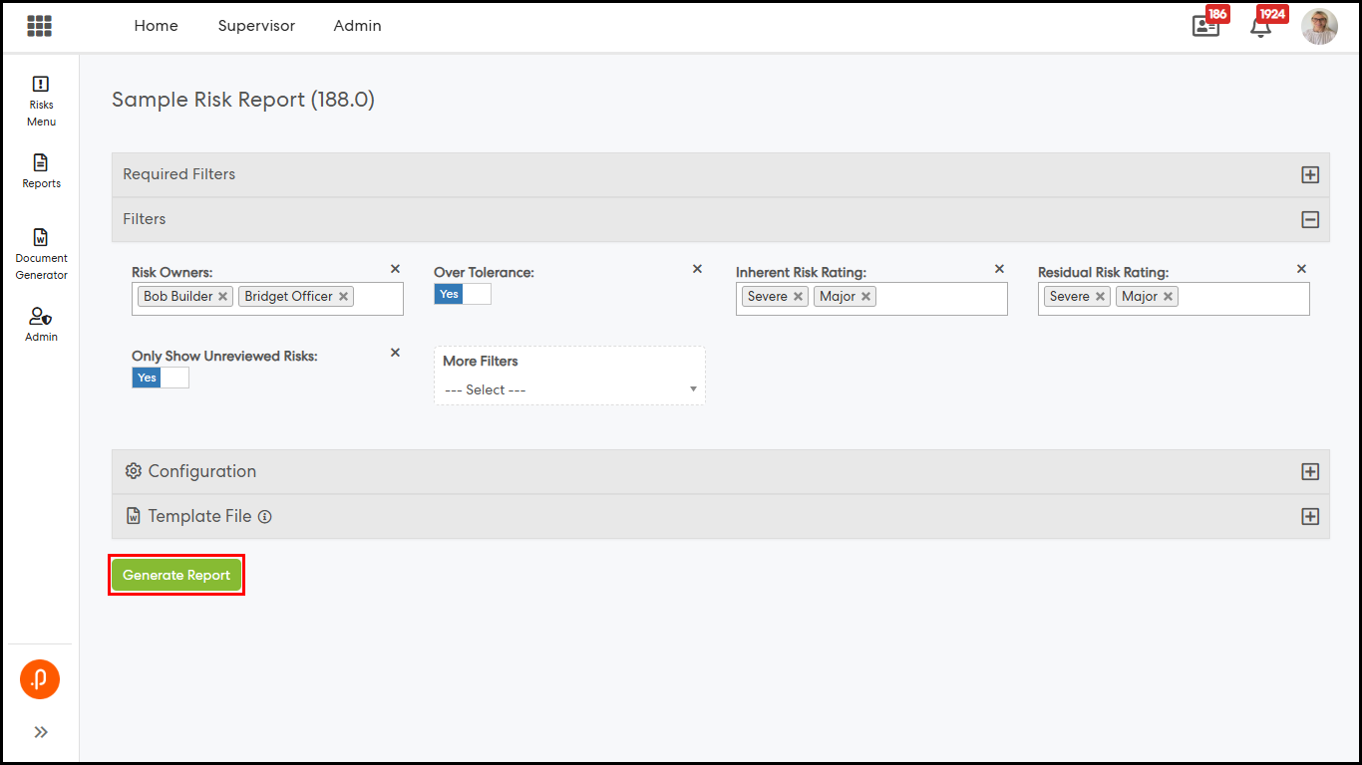Open the contact card icon with 186 badge

1205,27
